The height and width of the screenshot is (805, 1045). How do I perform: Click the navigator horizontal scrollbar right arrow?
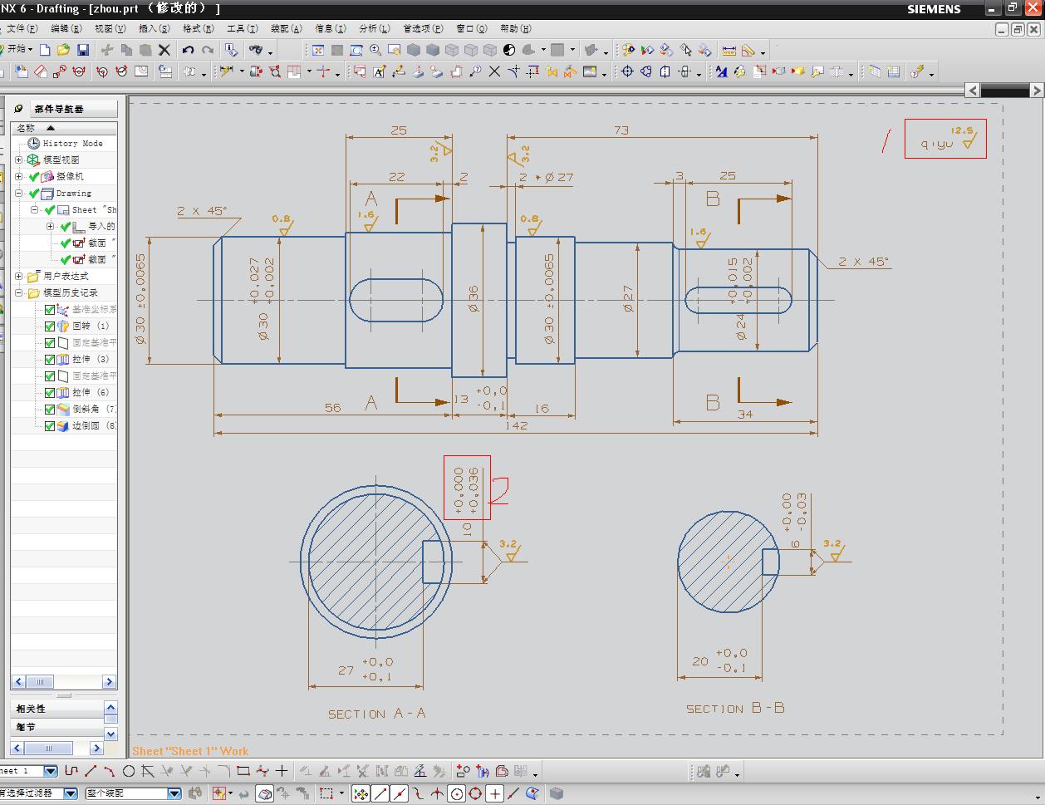109,681
